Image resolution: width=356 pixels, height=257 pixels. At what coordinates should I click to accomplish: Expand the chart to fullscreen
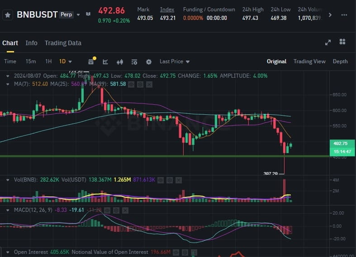tap(328, 42)
